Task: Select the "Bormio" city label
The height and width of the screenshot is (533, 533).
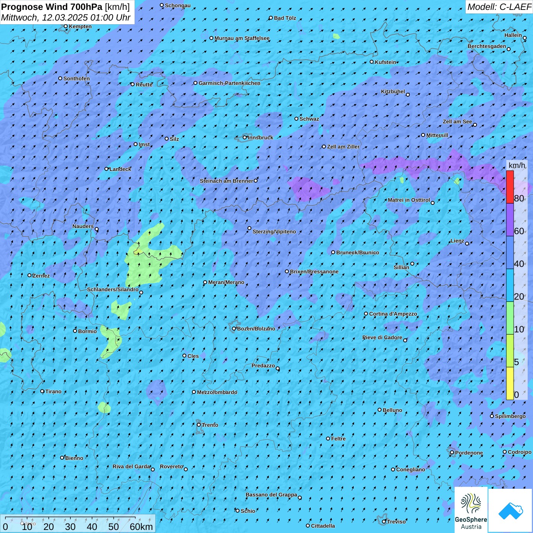Action: pos(88,331)
